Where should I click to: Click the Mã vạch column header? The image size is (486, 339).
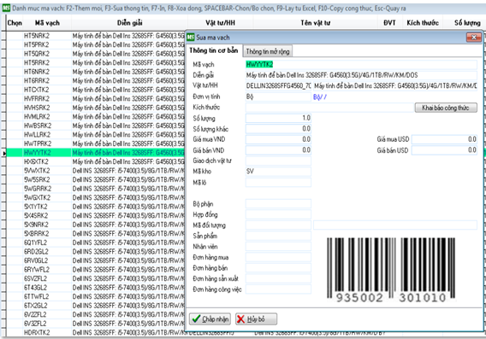47,23
